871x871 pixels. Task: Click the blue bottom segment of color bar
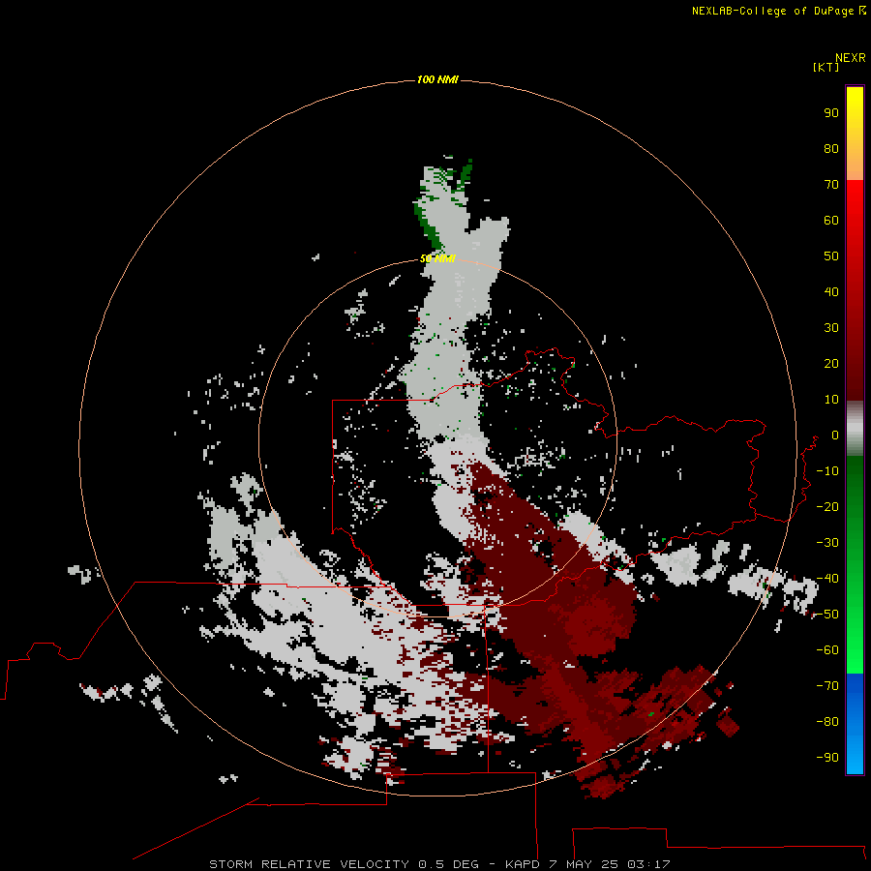coord(855,724)
